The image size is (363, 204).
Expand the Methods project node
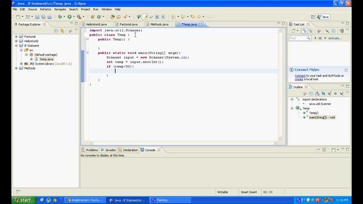16,68
